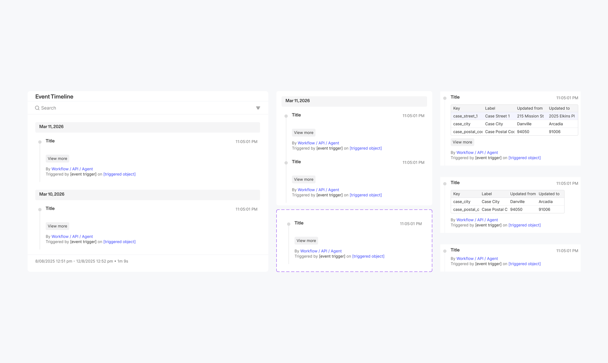Select the 11:05:01 PM timestamp in dashed-border card
Viewport: 608px width, 363px height.
(x=411, y=224)
